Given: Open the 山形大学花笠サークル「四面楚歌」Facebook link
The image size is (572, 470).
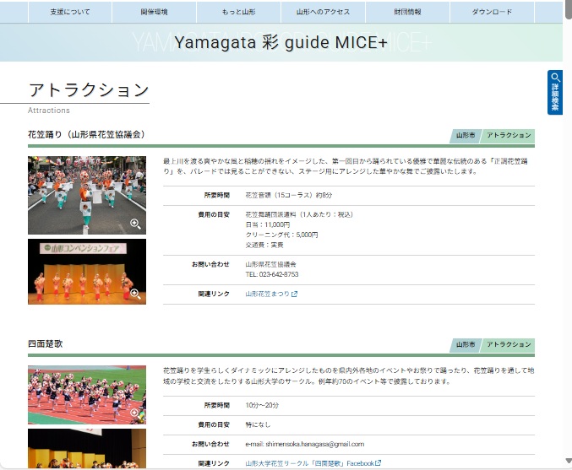Looking at the screenshot, I should pyautogui.click(x=309, y=463).
